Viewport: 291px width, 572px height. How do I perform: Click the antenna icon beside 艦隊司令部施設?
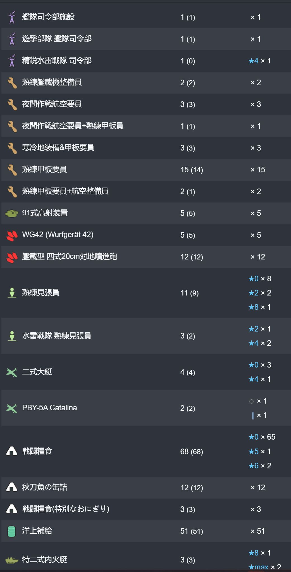point(12,17)
